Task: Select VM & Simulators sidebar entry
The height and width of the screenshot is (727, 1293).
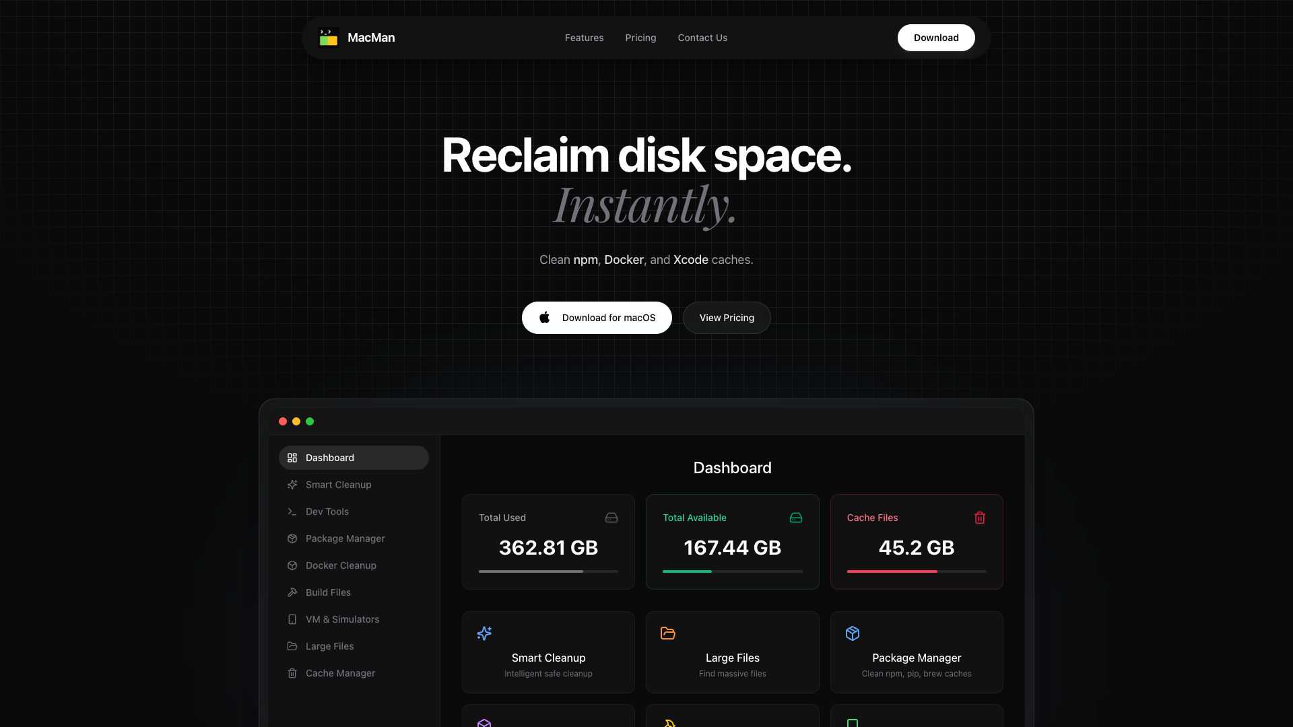Action: tap(342, 619)
